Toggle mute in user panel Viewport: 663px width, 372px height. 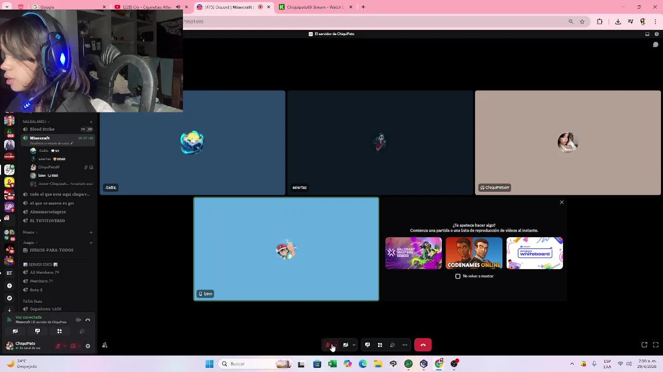point(58,346)
